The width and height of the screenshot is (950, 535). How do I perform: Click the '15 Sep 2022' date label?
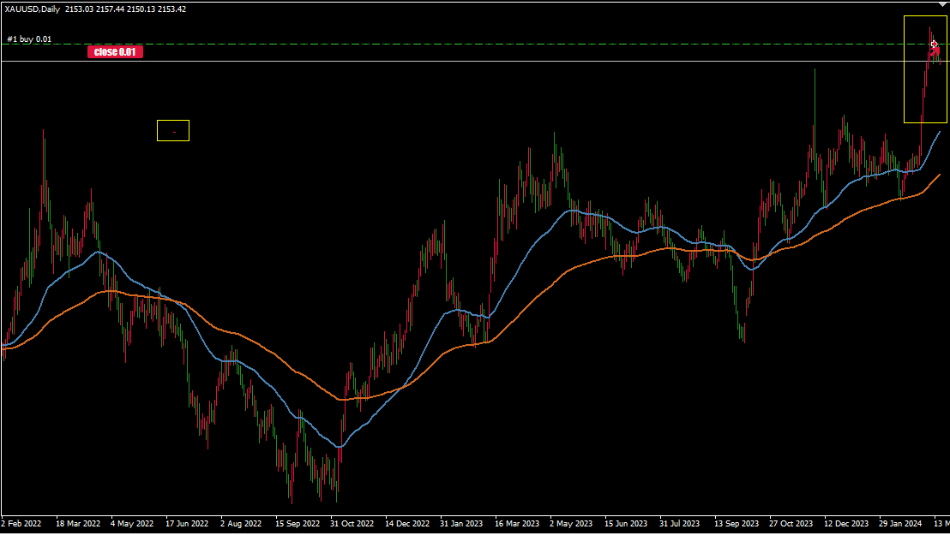point(297,524)
